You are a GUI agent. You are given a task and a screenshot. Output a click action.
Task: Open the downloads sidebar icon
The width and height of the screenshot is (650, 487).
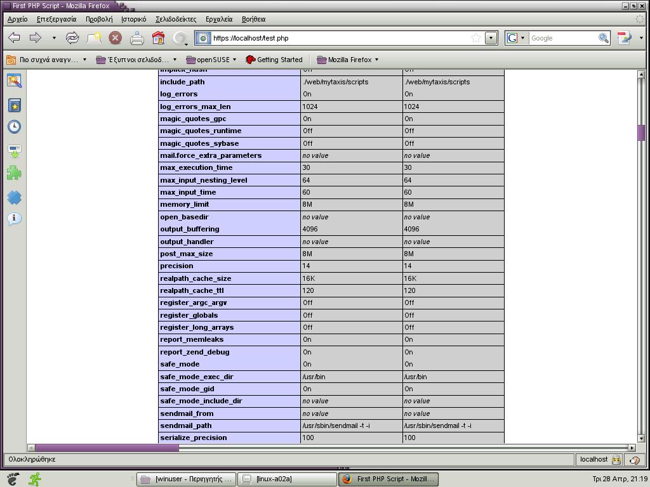point(15,151)
